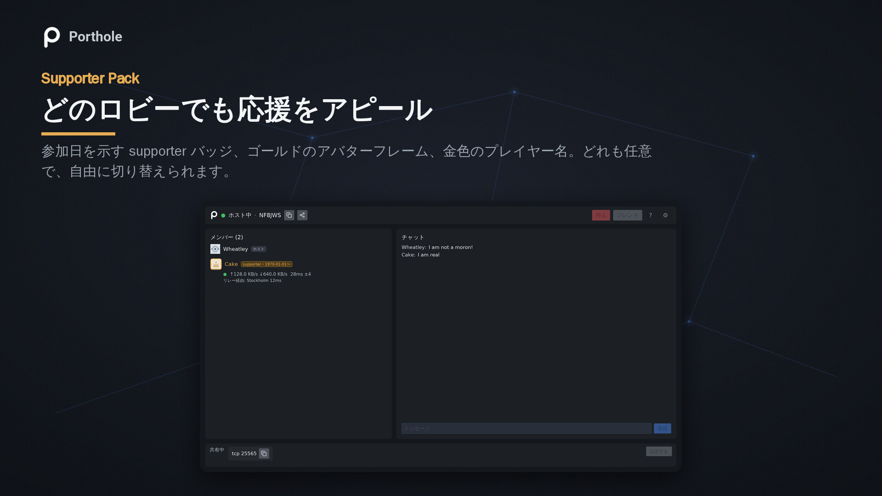Image resolution: width=882 pixels, height=496 pixels.
Task: Click the チャット panel heading
Action: coord(413,237)
